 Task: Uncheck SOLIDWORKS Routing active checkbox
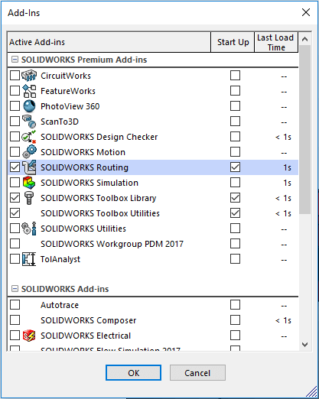(15, 167)
